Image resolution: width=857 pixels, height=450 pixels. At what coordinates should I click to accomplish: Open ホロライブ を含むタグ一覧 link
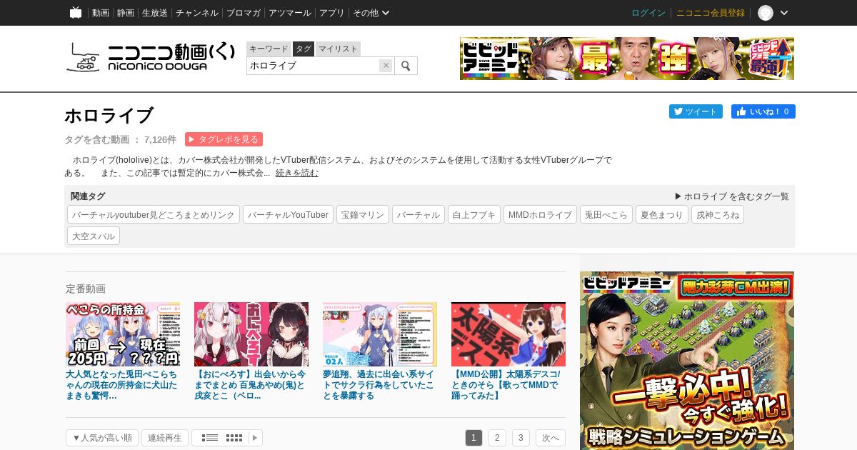tap(732, 196)
